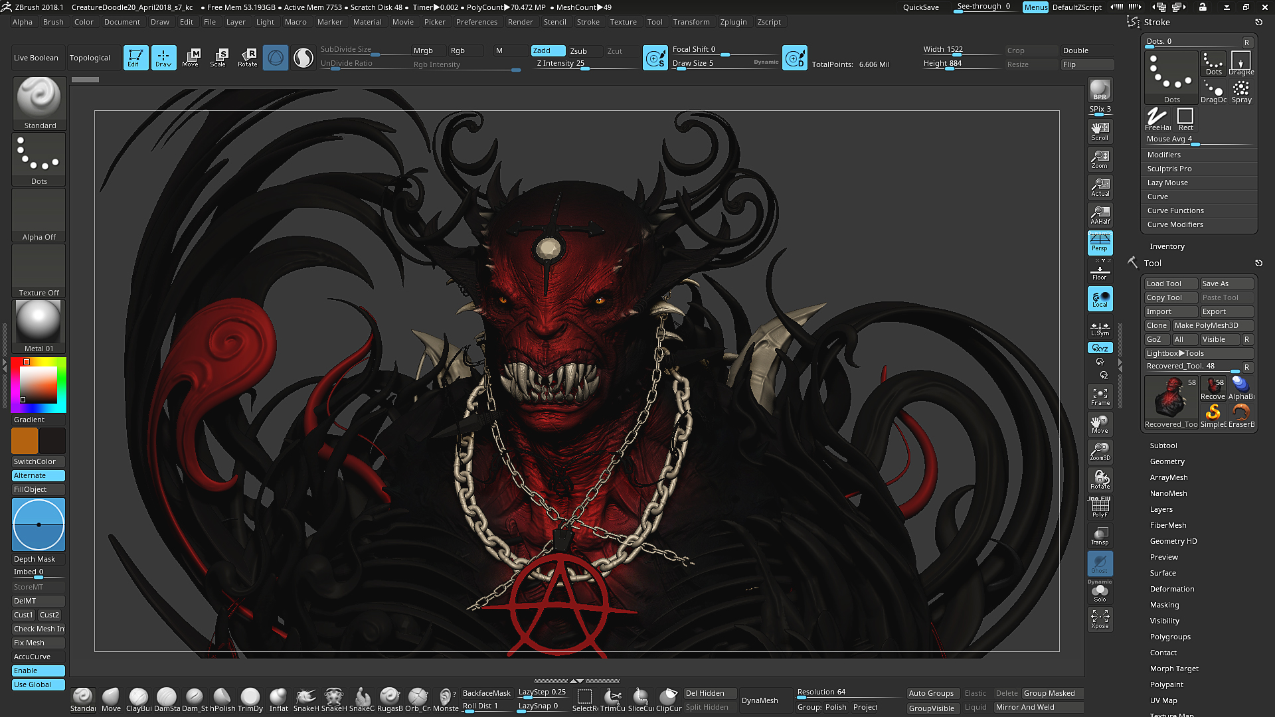
Task: Click the Resolution 64 field
Action: [x=848, y=692]
